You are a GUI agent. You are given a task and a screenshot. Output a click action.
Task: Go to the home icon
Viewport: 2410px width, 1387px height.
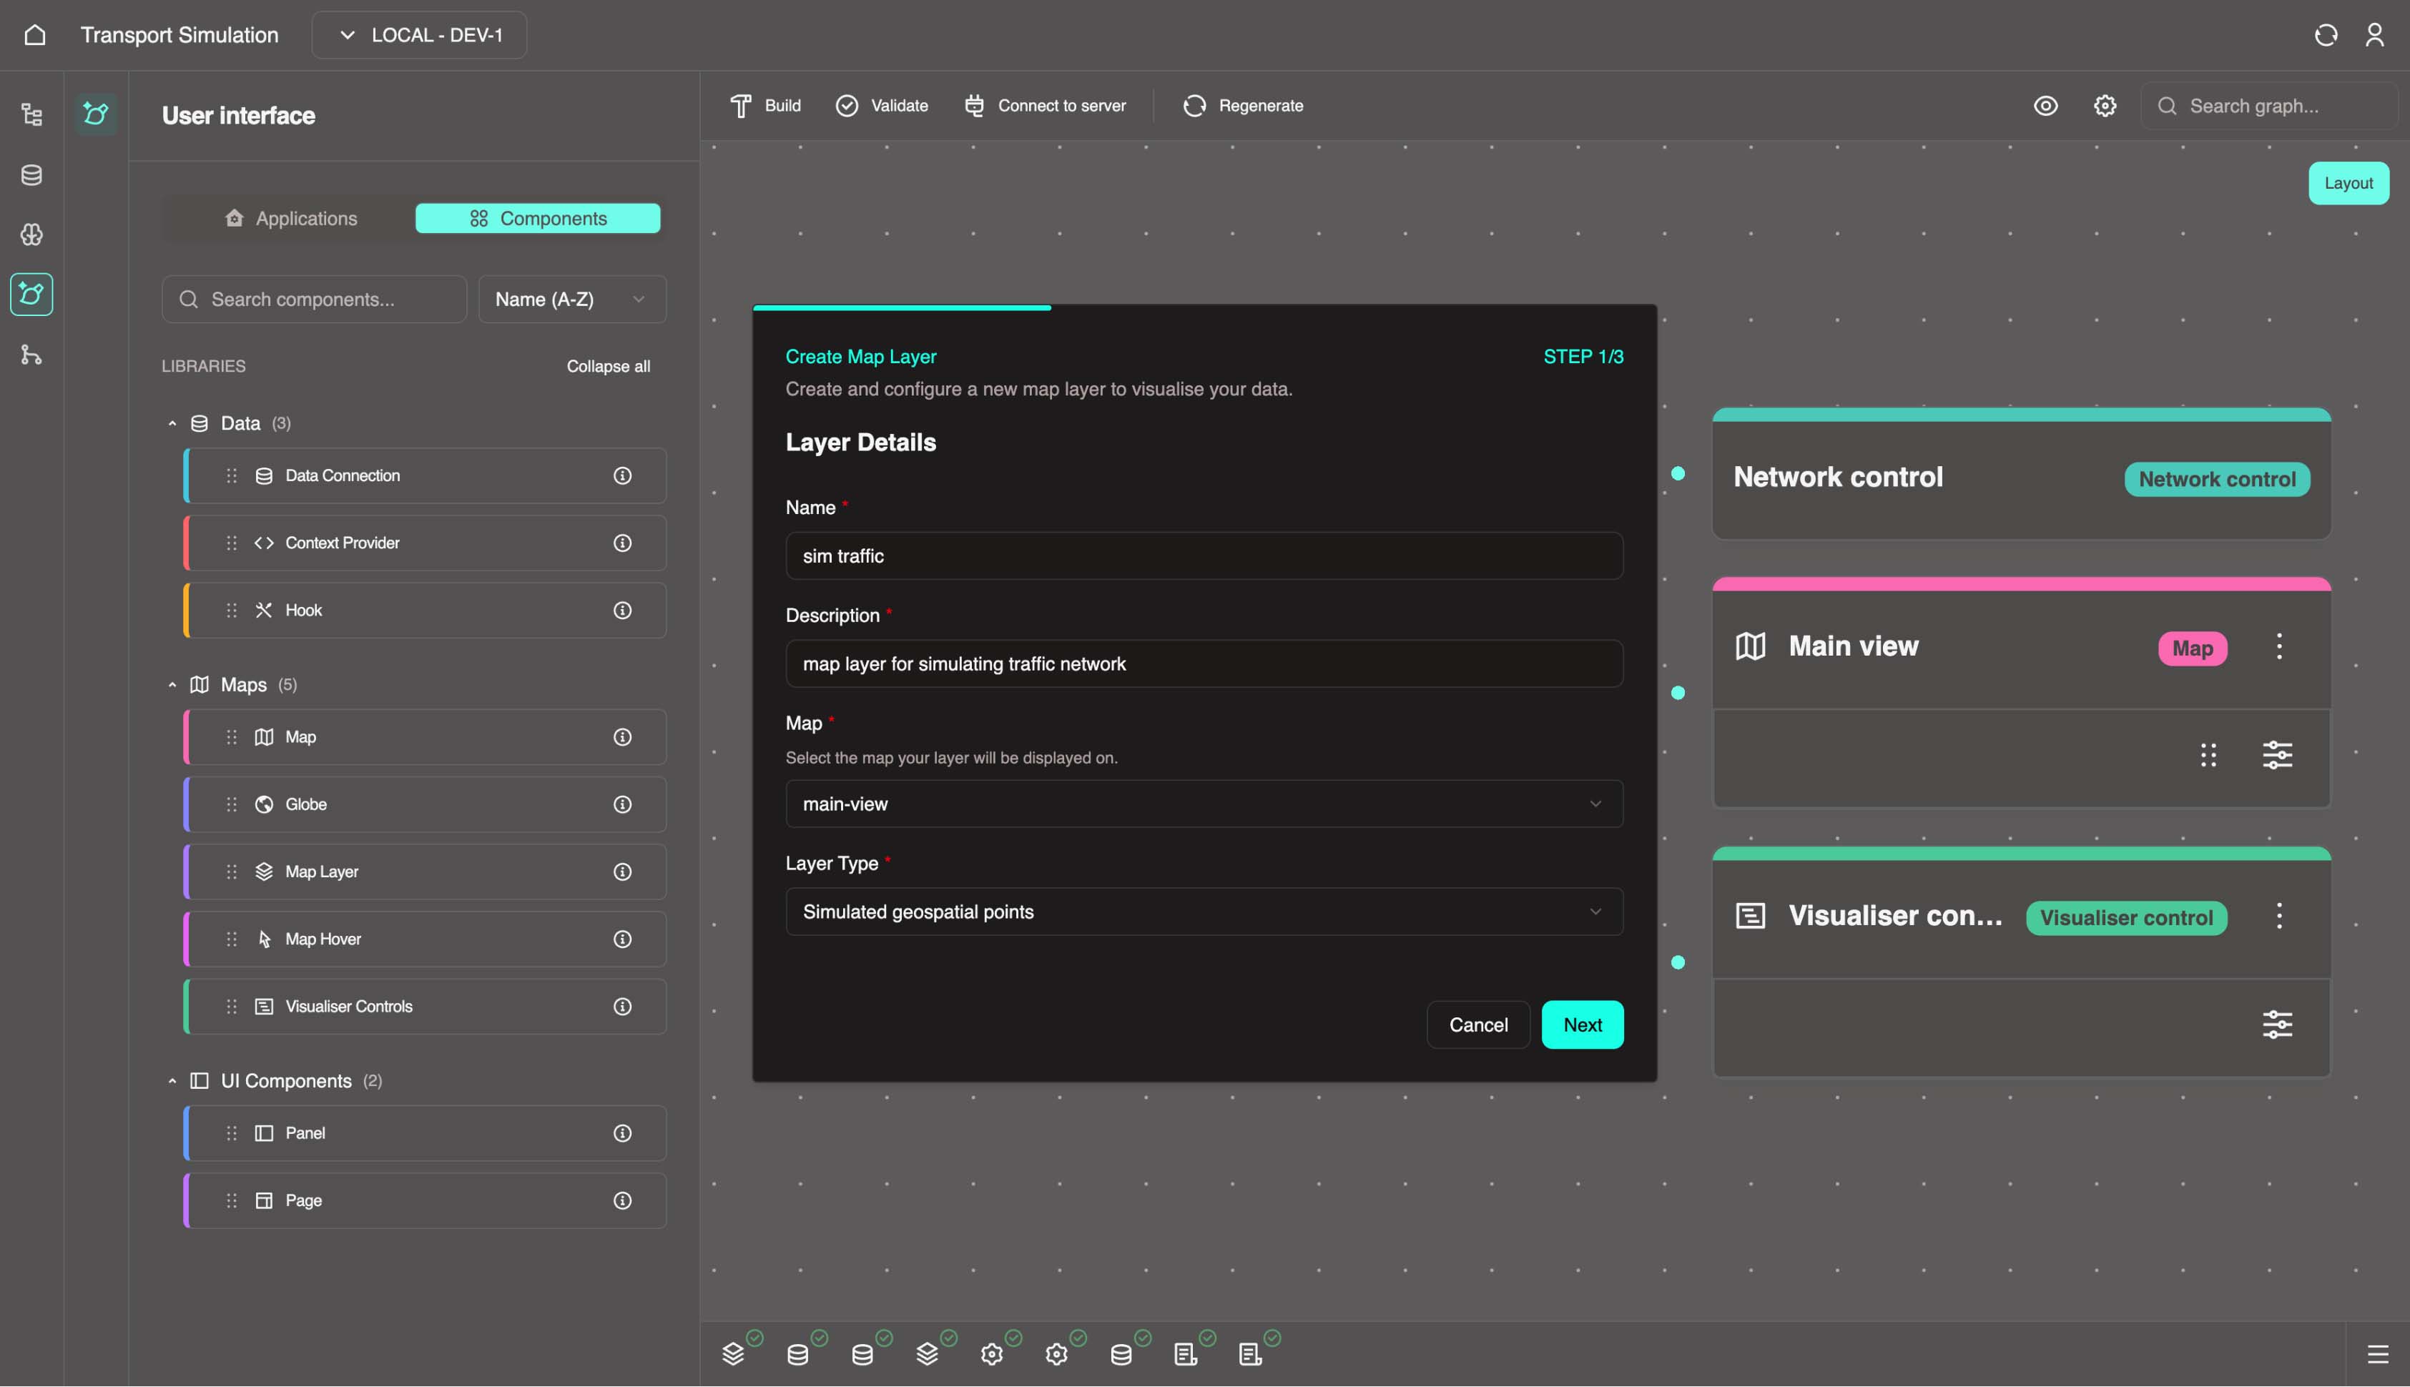click(34, 35)
